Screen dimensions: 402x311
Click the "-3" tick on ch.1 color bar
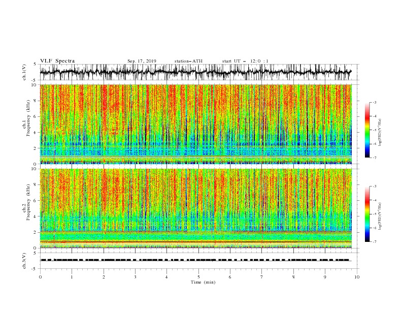[x=375, y=102]
